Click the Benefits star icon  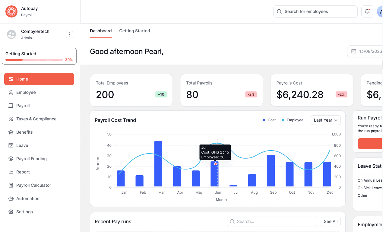click(11, 132)
